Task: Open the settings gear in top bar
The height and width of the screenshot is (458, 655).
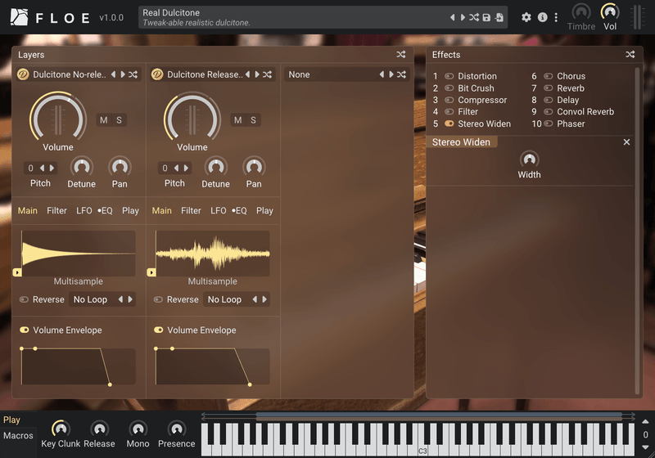Action: point(526,17)
